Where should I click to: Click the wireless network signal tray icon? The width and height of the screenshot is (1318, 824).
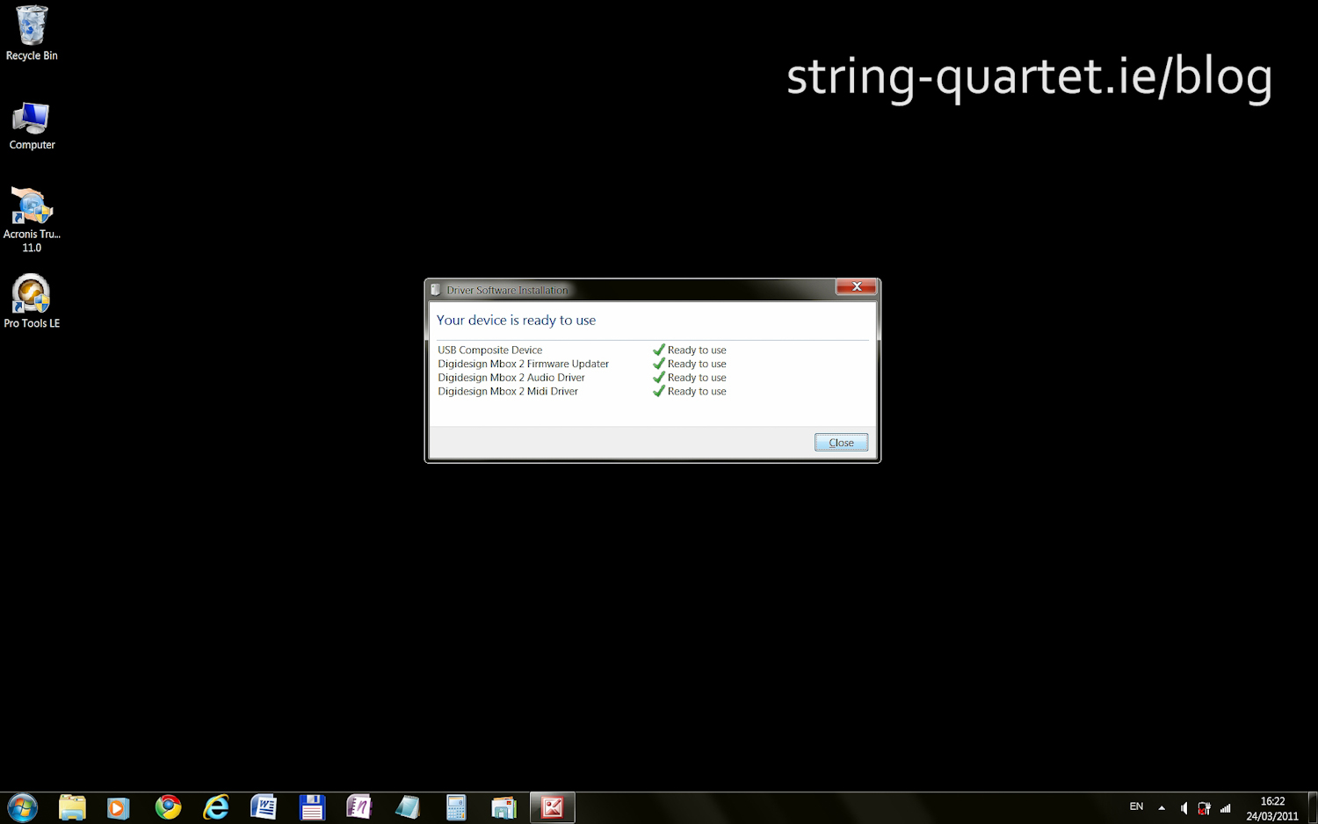(x=1226, y=808)
